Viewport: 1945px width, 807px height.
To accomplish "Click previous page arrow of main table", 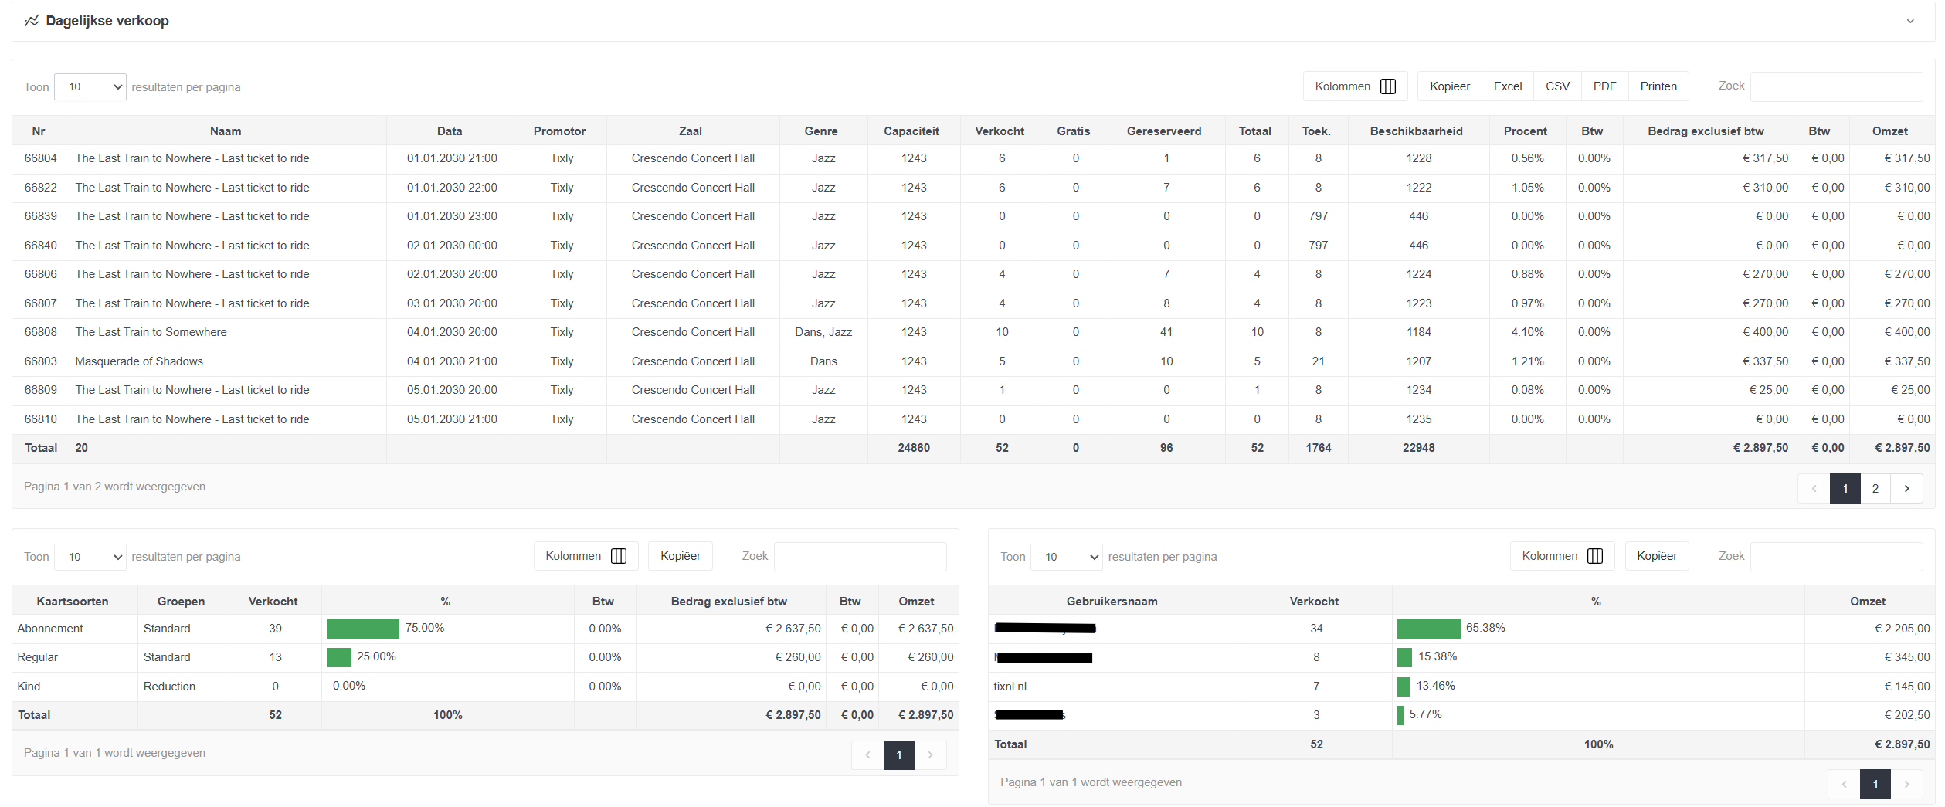I will click(1814, 489).
